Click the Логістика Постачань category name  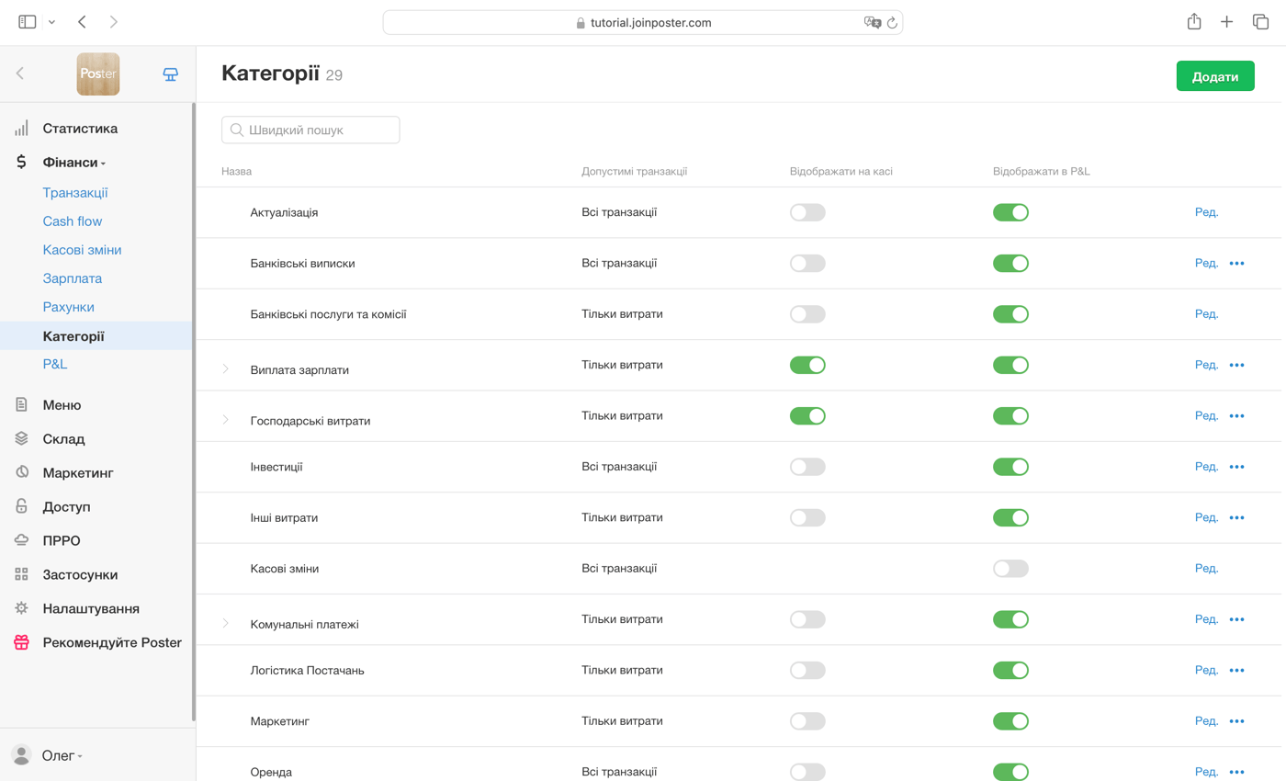(x=308, y=671)
